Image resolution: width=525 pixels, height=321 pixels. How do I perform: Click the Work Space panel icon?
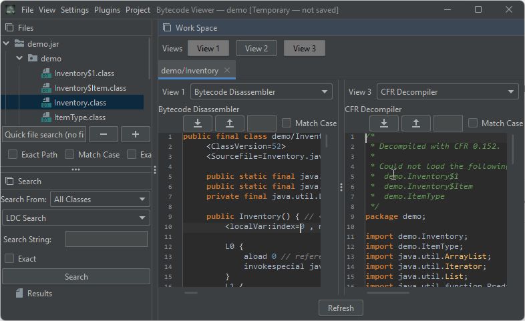pyautogui.click(x=167, y=28)
